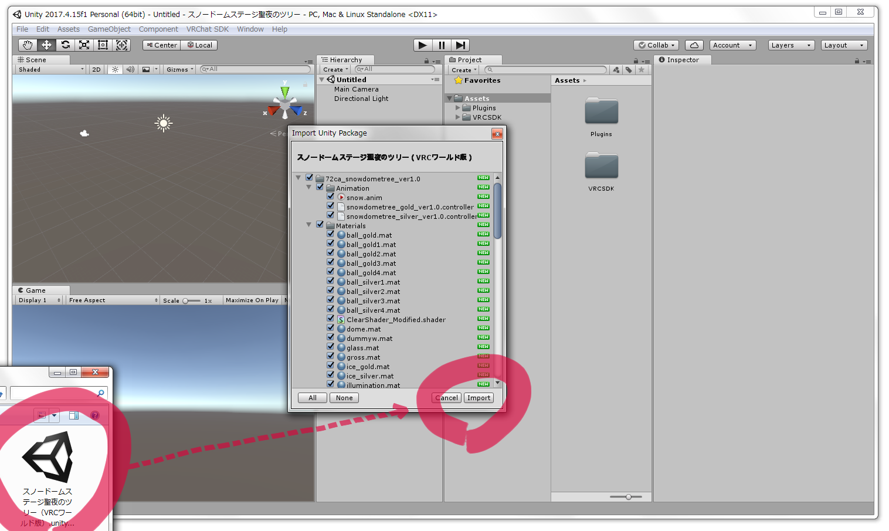Open the Window menu
This screenshot has height=531, width=889.
[x=250, y=29]
